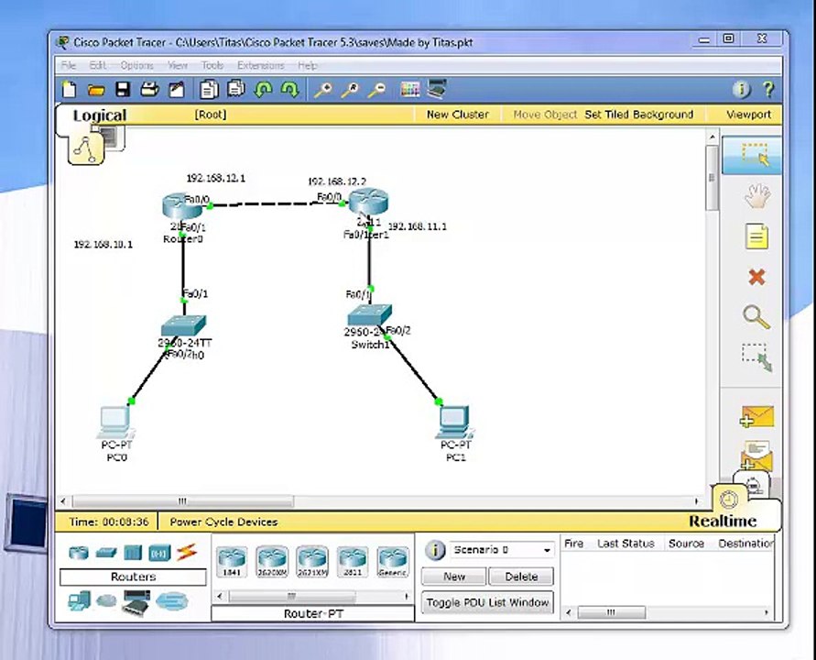Select Router0 in the topology
This screenshot has width=816, height=660.
pyautogui.click(x=182, y=205)
